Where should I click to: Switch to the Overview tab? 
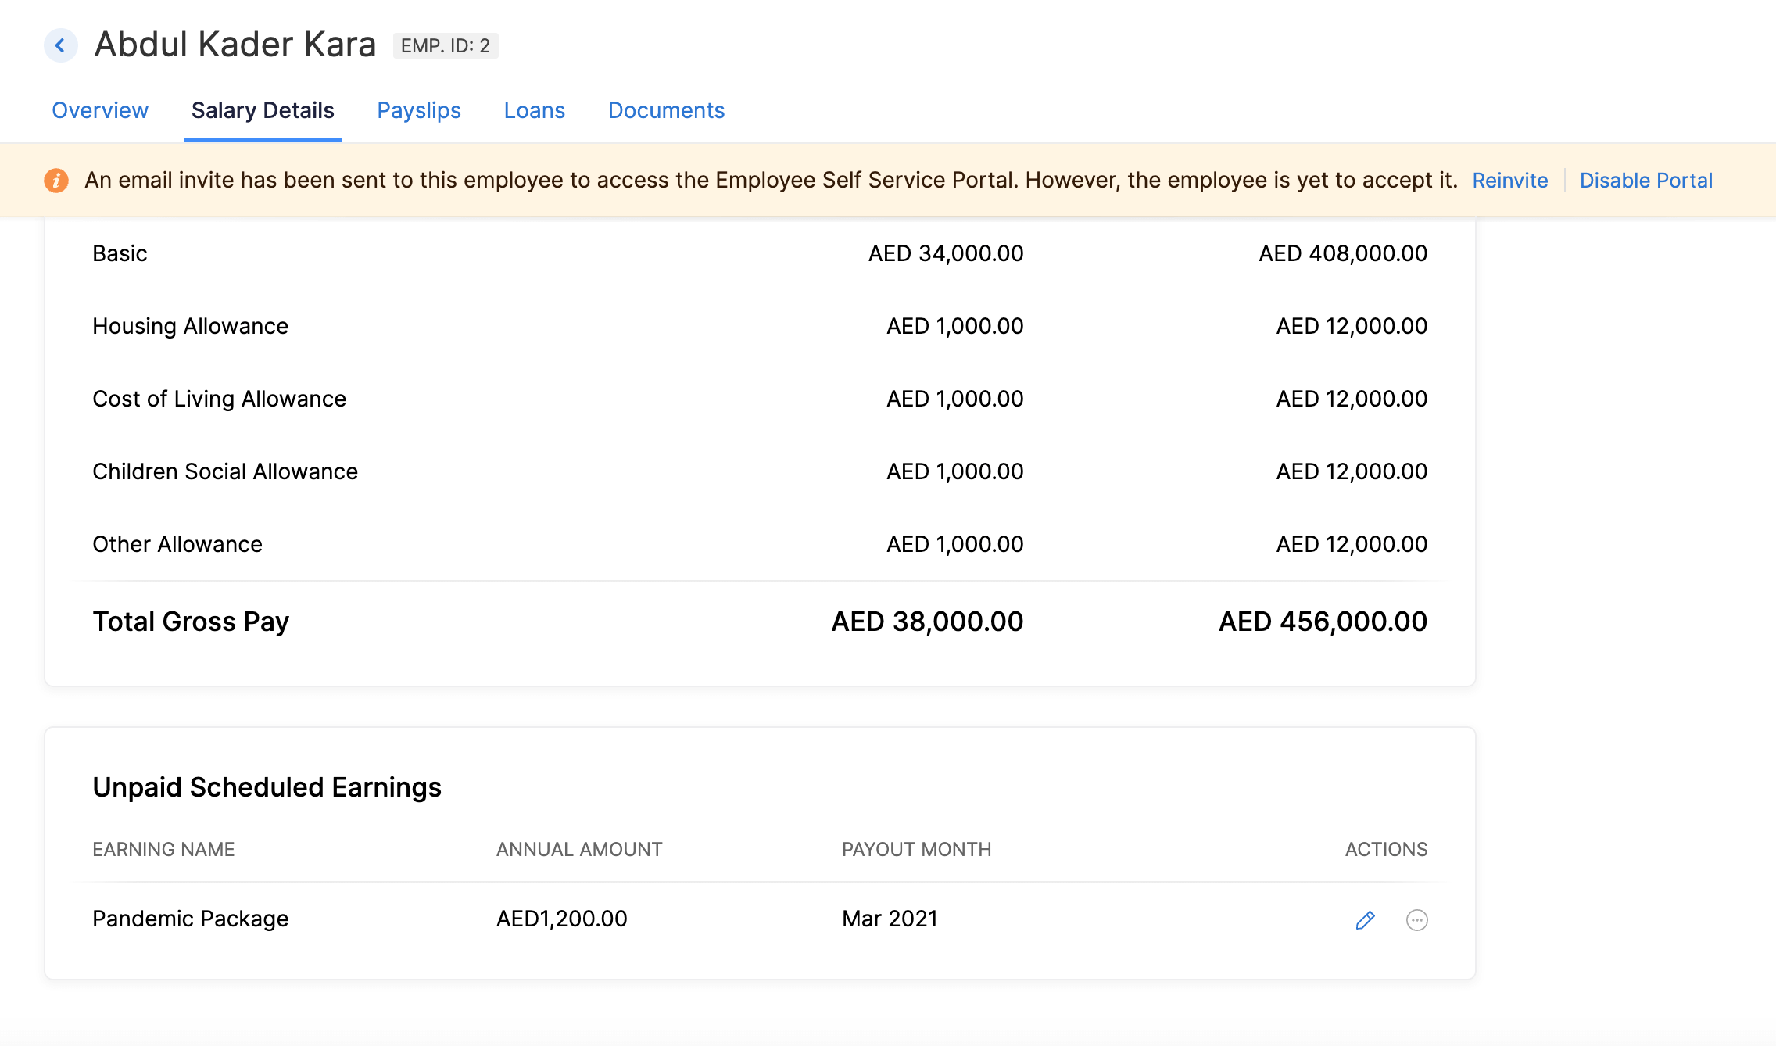tap(100, 110)
